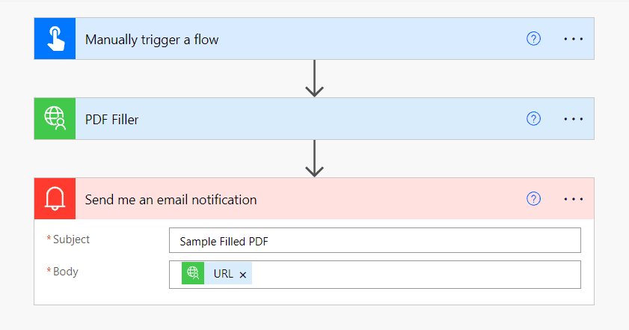Viewport: 629px width, 330px height.
Task: Expand the Manually trigger a flow card
Action: [x=299, y=39]
